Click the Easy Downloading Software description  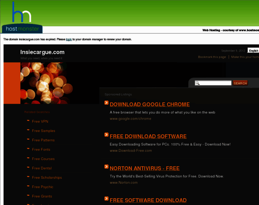click(x=170, y=145)
